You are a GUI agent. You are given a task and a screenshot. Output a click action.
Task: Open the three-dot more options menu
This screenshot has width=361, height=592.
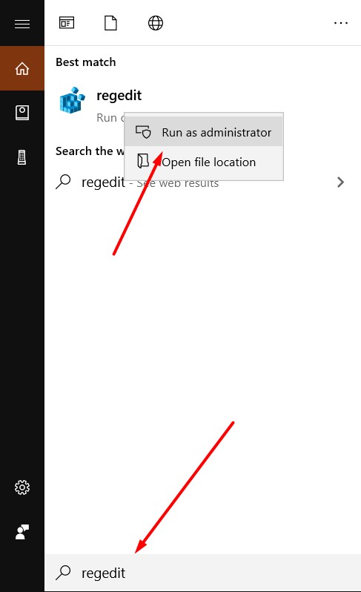click(x=341, y=23)
